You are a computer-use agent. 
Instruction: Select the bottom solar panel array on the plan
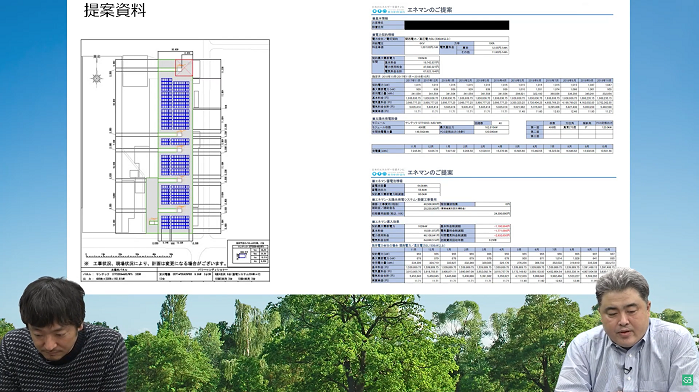(x=175, y=222)
